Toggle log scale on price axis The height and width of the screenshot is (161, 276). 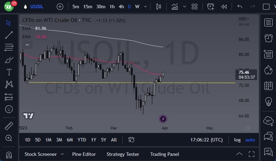point(237,140)
